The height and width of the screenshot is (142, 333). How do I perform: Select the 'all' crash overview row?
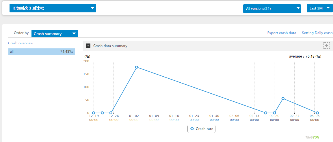point(41,52)
